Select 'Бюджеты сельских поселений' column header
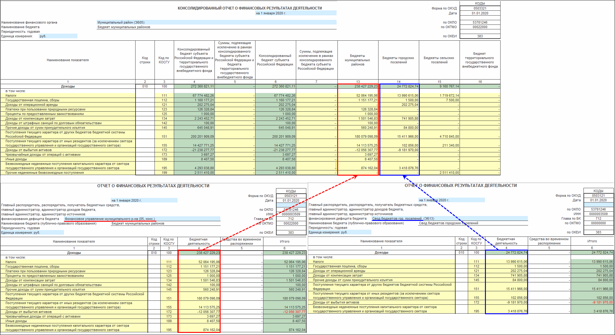 (439, 60)
